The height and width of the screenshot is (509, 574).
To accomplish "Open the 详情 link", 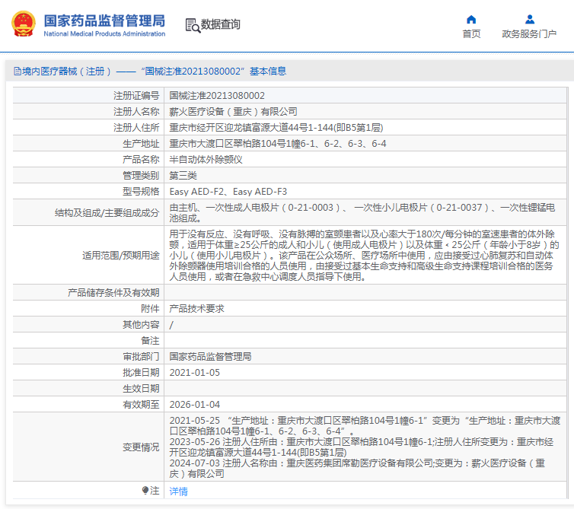I will click(x=178, y=491).
